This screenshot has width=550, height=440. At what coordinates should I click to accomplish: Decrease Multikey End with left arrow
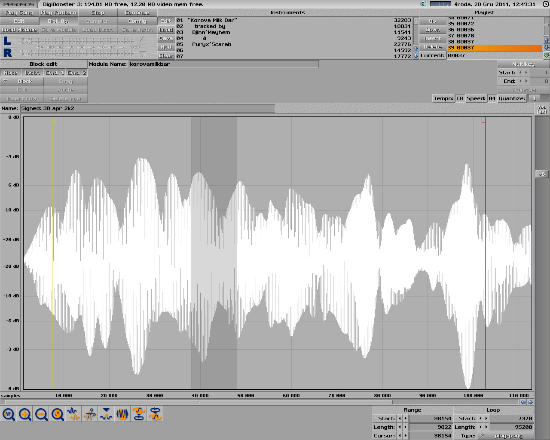(521, 81)
